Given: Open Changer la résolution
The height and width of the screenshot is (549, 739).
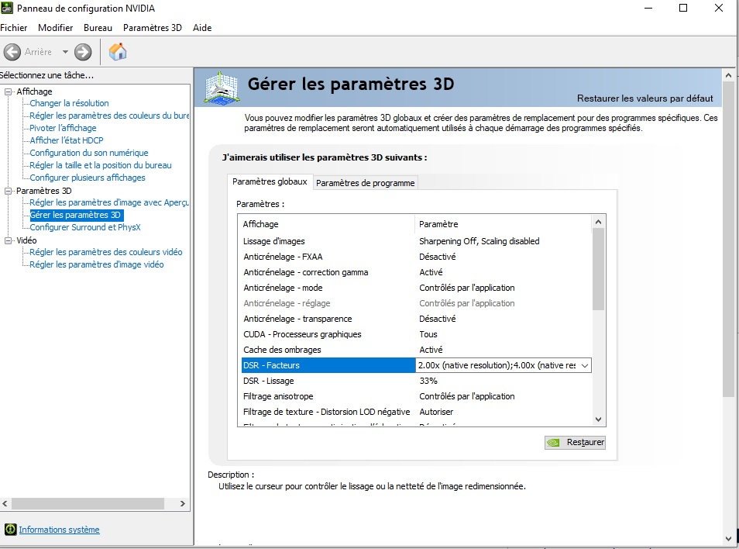Looking at the screenshot, I should [x=69, y=103].
